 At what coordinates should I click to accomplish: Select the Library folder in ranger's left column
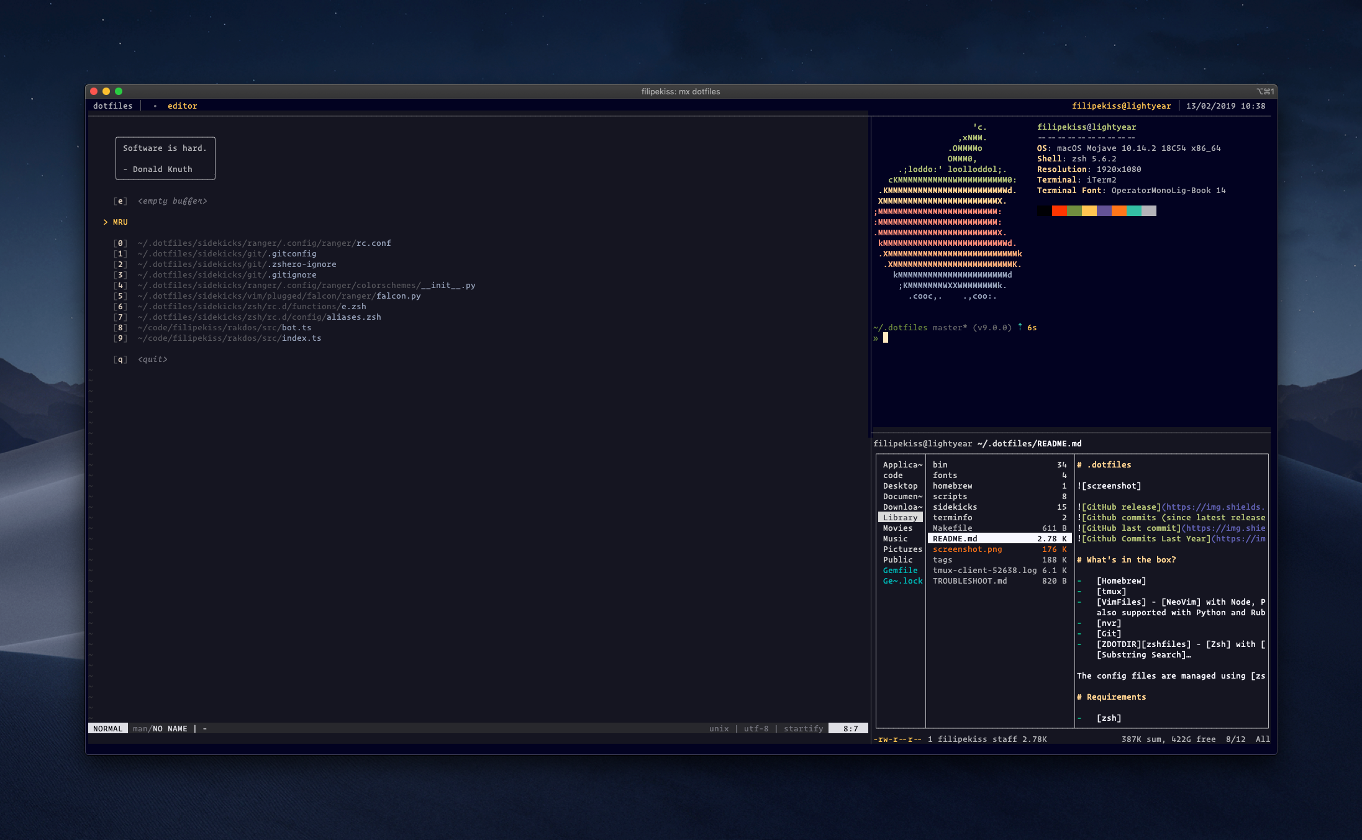(900, 518)
